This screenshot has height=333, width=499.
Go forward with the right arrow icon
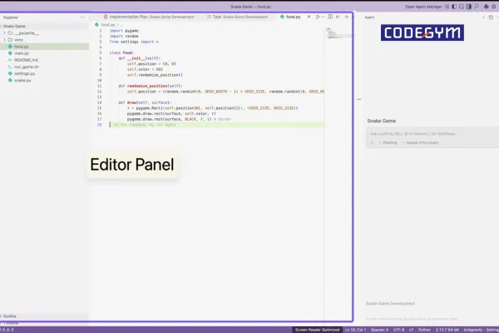click(346, 17)
